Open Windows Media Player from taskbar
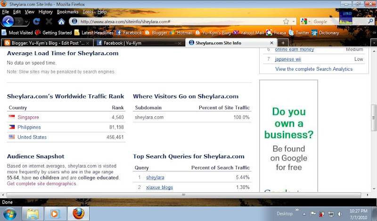 click(55, 213)
